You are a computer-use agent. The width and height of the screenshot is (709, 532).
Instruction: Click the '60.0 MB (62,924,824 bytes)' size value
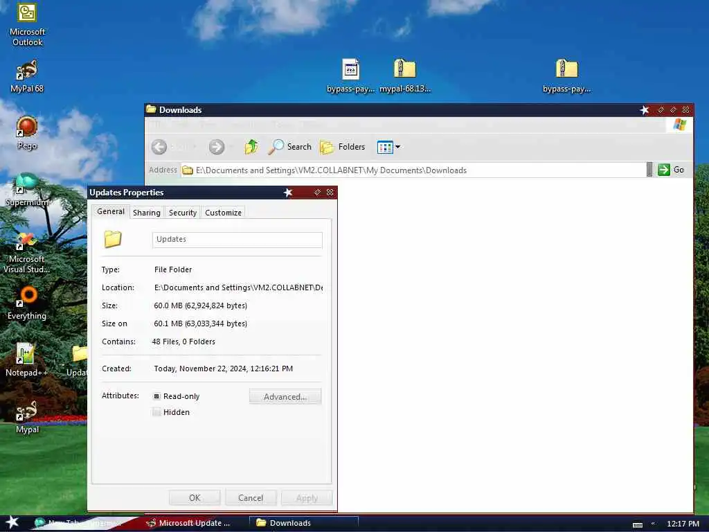point(200,305)
